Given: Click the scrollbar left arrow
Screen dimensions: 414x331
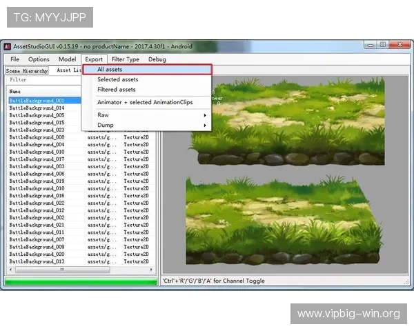Looking at the screenshot, I should 10,270.
